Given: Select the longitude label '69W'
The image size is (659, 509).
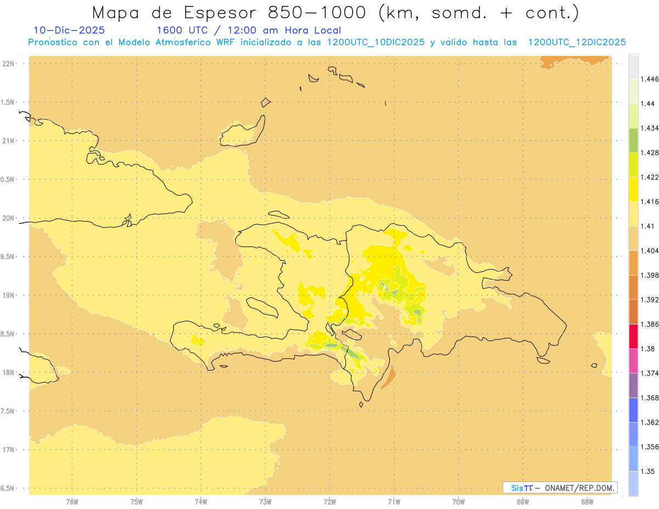Looking at the screenshot, I should 523,502.
